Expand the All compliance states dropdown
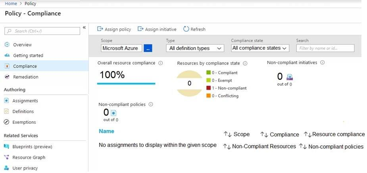Screen dimensions: 367x173 click(260, 48)
